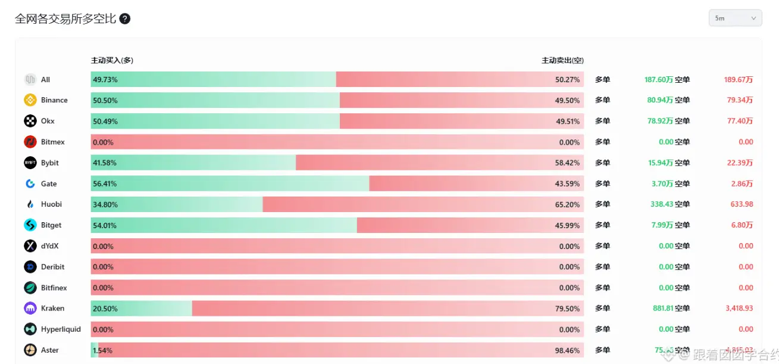Open the Bybit exchange icon
This screenshot has width=779, height=364.
click(x=30, y=163)
